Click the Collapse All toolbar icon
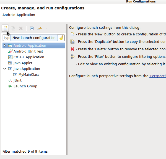This screenshot has width=166, height=159. click(32, 28)
